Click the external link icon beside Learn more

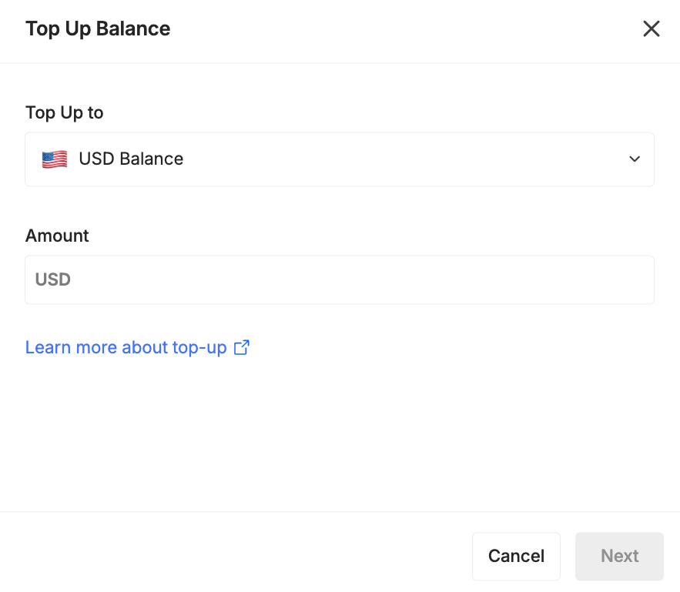[241, 347]
